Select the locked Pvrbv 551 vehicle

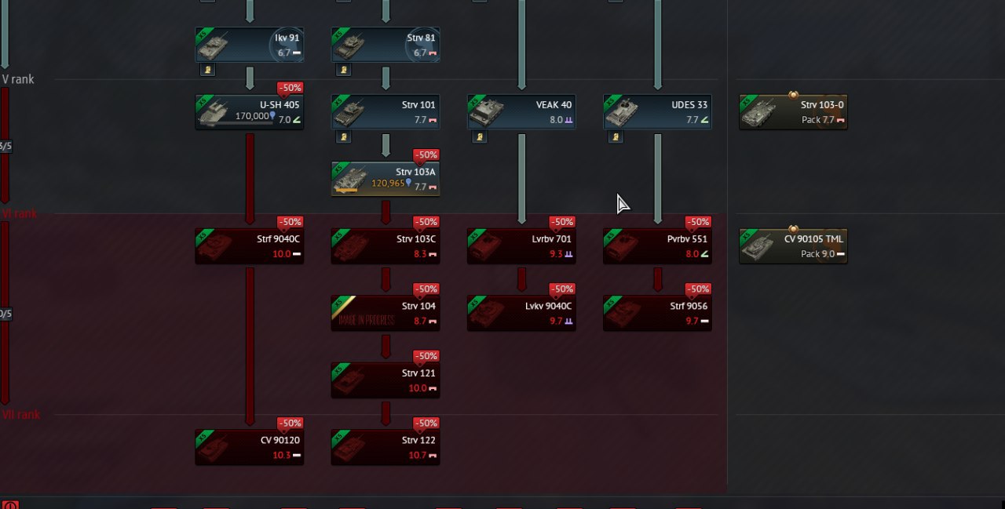tap(657, 246)
